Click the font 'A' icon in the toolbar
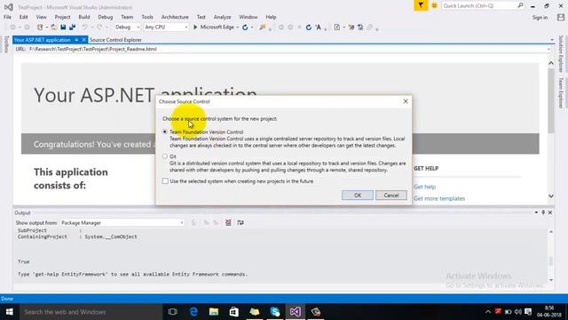 pyautogui.click(x=319, y=28)
